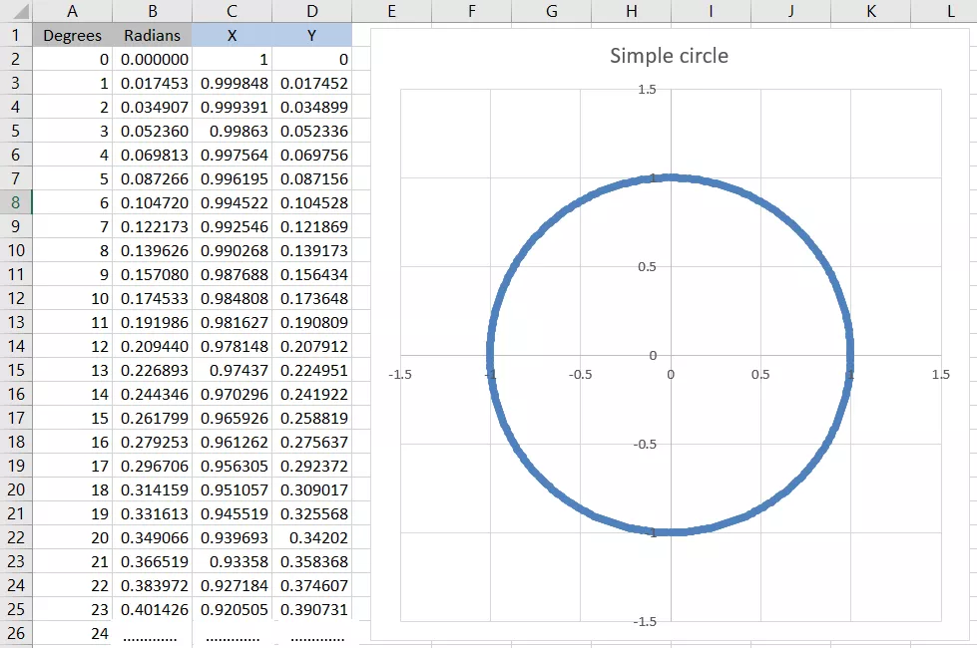
Task: Select cell containing 0.000000
Action: coord(152,59)
